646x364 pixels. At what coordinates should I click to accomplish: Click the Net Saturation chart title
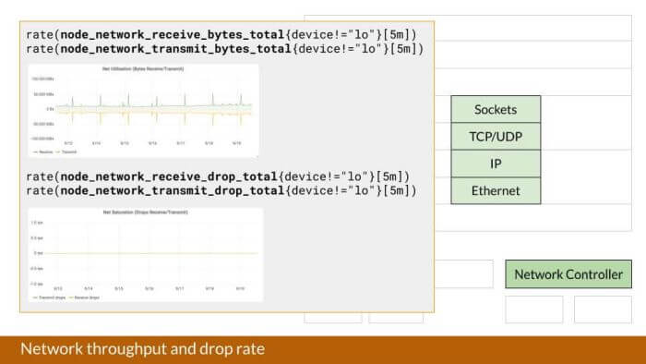[145, 212]
